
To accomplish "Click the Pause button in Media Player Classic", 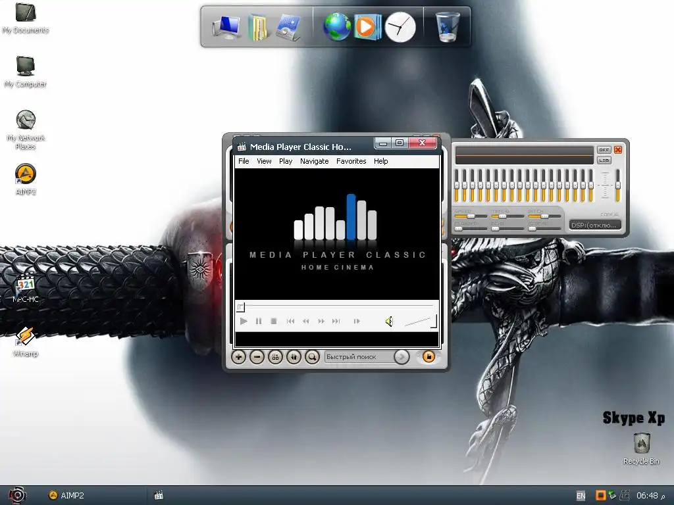I will pos(258,321).
